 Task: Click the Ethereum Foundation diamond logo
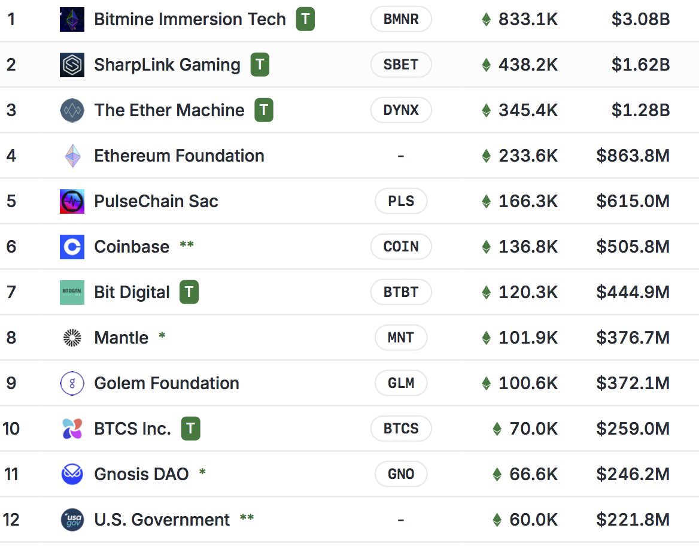click(x=72, y=155)
